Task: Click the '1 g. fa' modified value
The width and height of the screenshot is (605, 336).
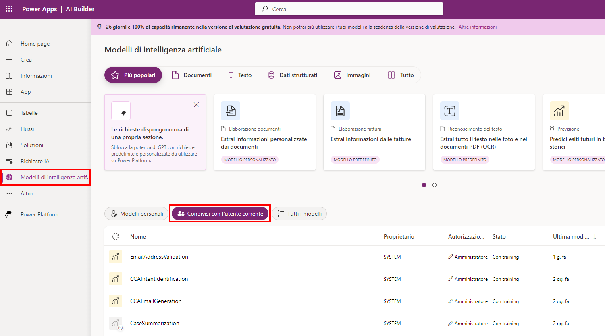Action: point(559,257)
